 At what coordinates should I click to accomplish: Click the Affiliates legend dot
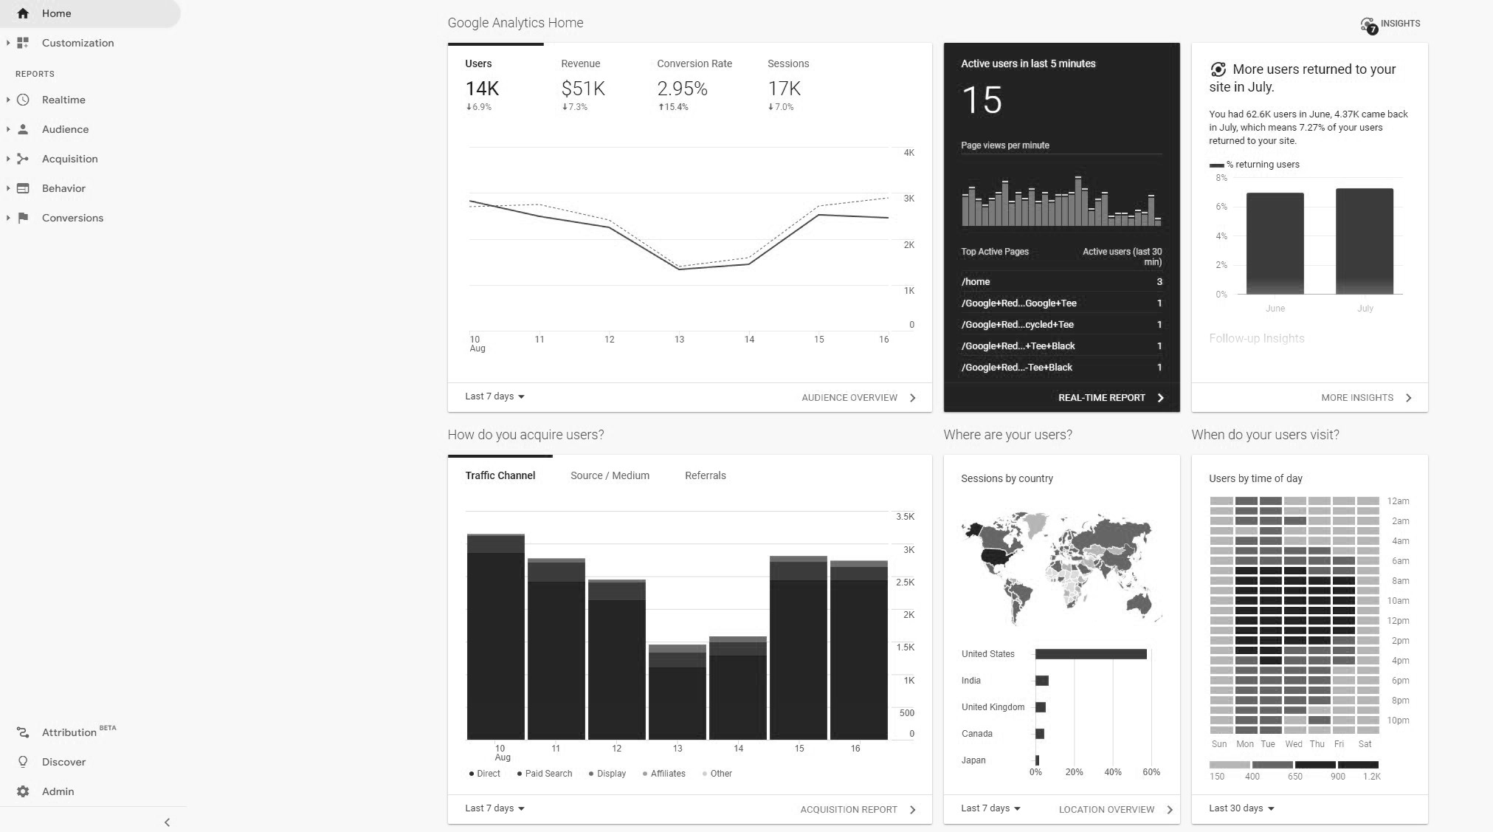pyautogui.click(x=645, y=774)
